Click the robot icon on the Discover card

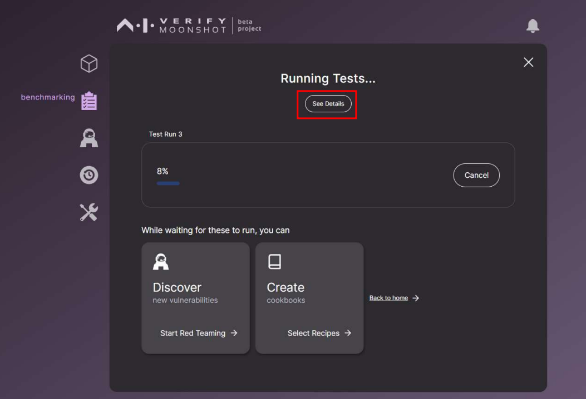click(x=161, y=261)
